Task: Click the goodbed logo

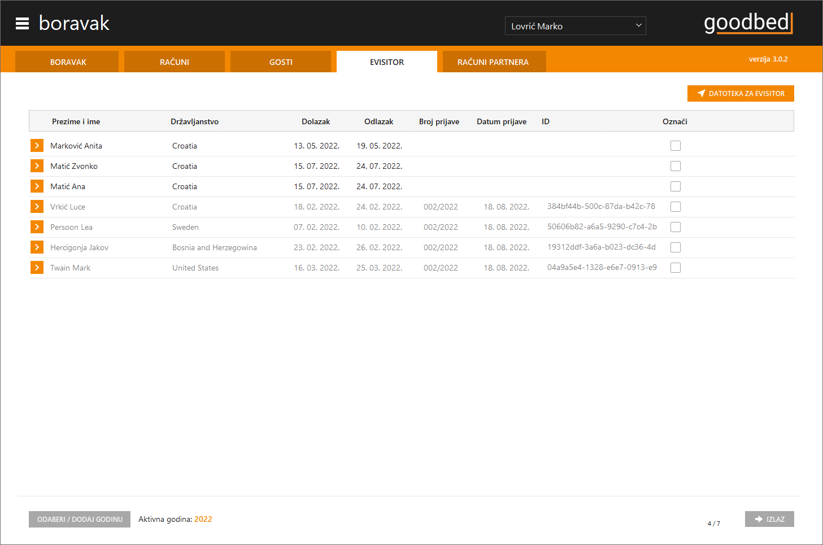Action: point(748,23)
